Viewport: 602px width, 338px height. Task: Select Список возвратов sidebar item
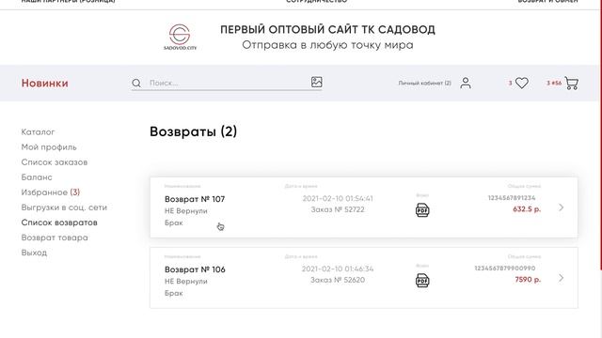pyautogui.click(x=59, y=223)
